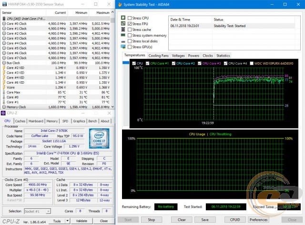This screenshot has height=225, width=305.
Task: Click the monitor icon beside Stress GPU(s)
Action: (123, 47)
